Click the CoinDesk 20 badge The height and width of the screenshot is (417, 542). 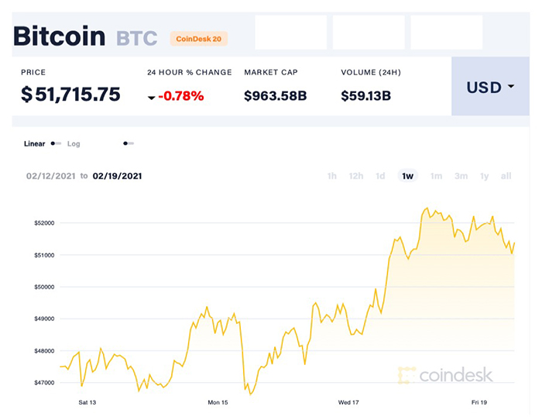[198, 37]
